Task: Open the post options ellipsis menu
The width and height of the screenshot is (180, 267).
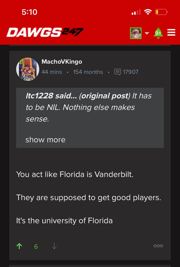Action: 158,246
